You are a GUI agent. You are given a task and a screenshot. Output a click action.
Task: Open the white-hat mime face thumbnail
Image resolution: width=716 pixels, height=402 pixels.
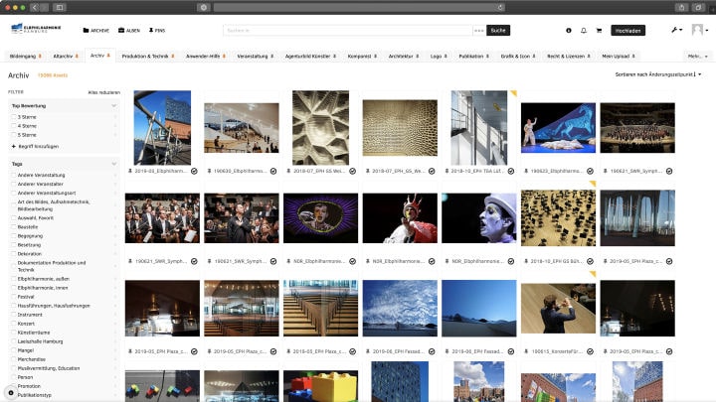tap(479, 217)
